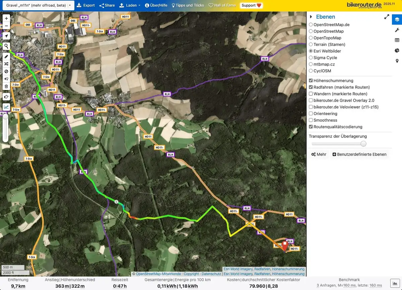Screen dimensions: 402x290
Task: Toggle the elevation chart icon
Action: pos(6,107)
